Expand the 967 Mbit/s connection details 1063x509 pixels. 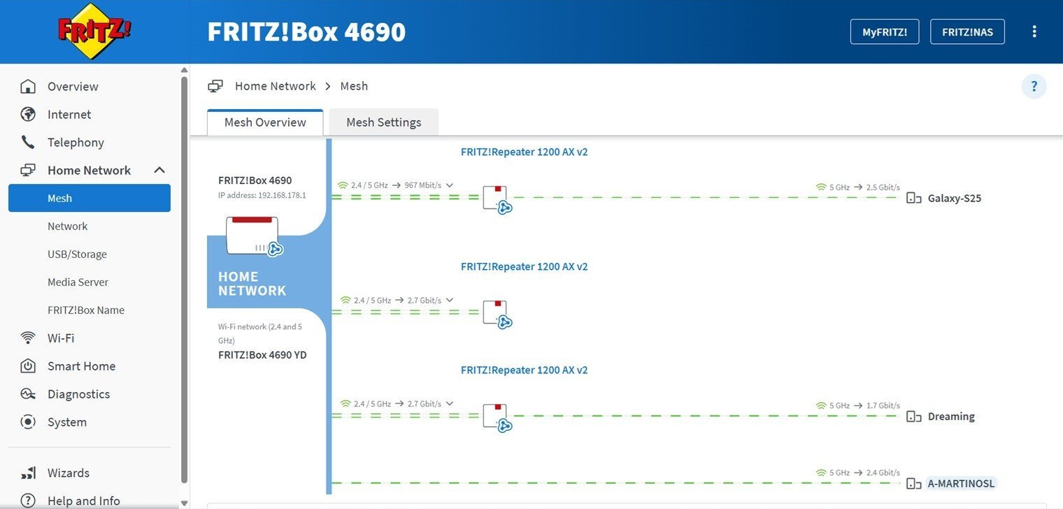coord(450,185)
